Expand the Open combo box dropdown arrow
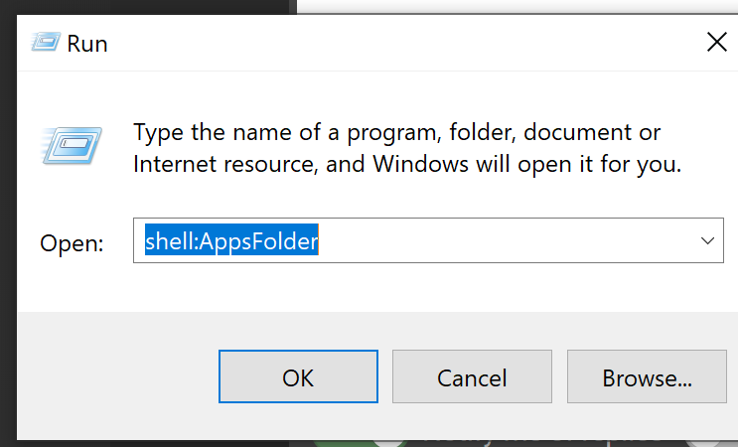Screen dimensions: 738x447 [707, 241]
